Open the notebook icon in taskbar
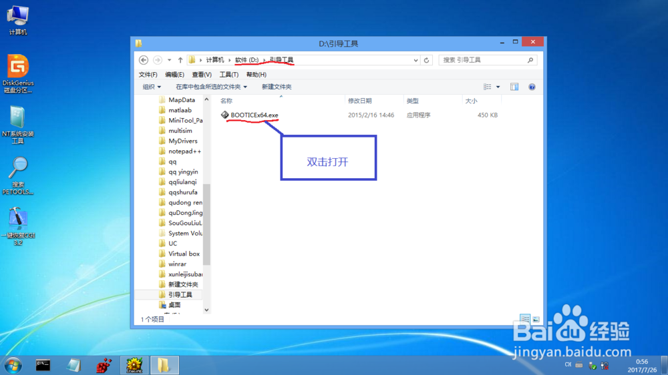Image resolution: width=668 pixels, height=375 pixels. pos(73,365)
